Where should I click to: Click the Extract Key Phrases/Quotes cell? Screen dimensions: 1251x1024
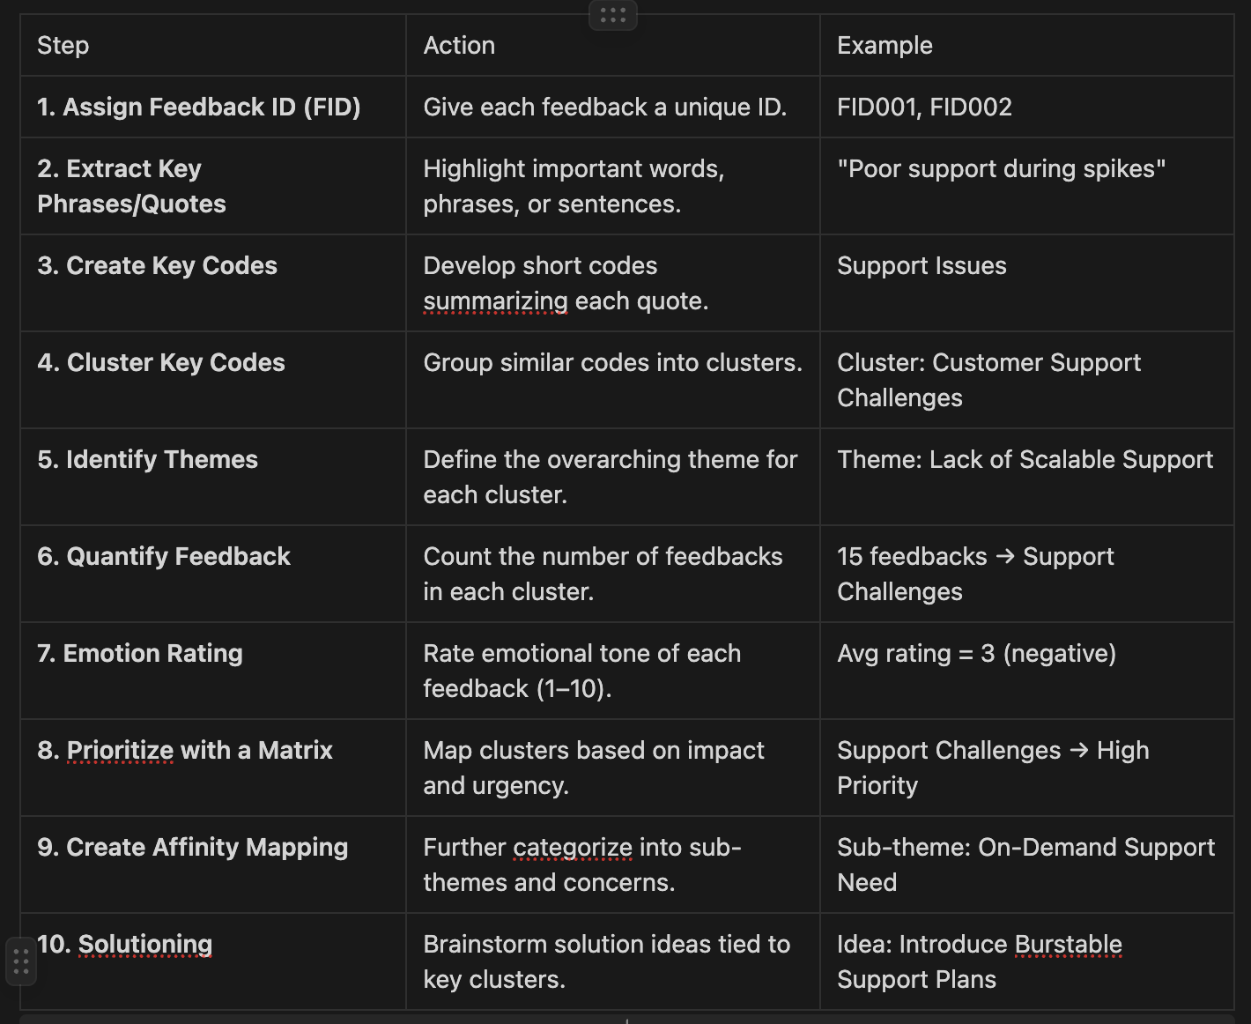(213, 186)
